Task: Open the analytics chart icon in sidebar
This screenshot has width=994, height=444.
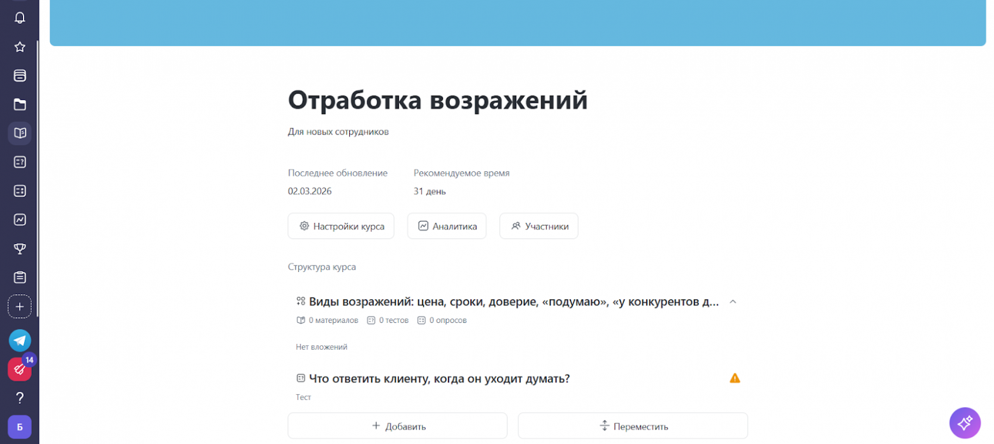Action: (19, 220)
